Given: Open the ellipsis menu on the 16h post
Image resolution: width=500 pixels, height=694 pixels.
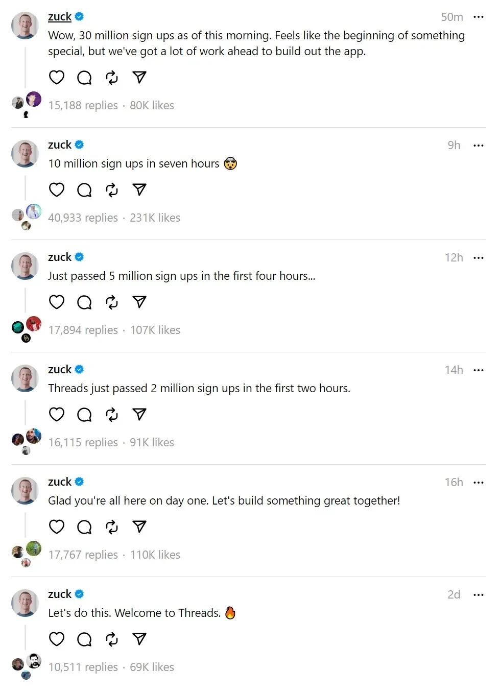Looking at the screenshot, I should [478, 483].
